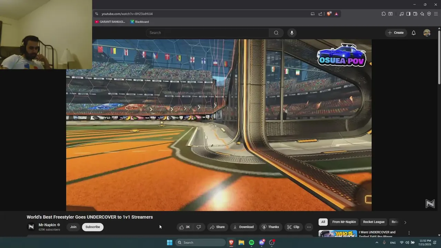This screenshot has width=441, height=248.
Task: Click the tray microphone icon
Action: (384, 242)
